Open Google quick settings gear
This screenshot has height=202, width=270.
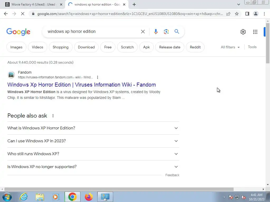(x=243, y=32)
